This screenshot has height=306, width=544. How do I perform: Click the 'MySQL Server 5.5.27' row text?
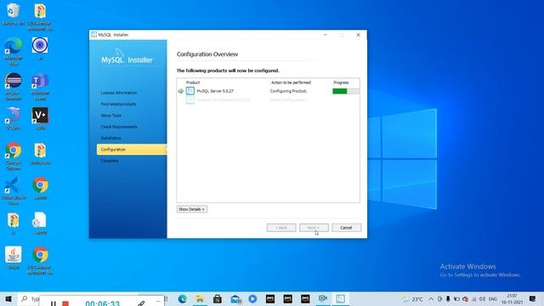215,91
